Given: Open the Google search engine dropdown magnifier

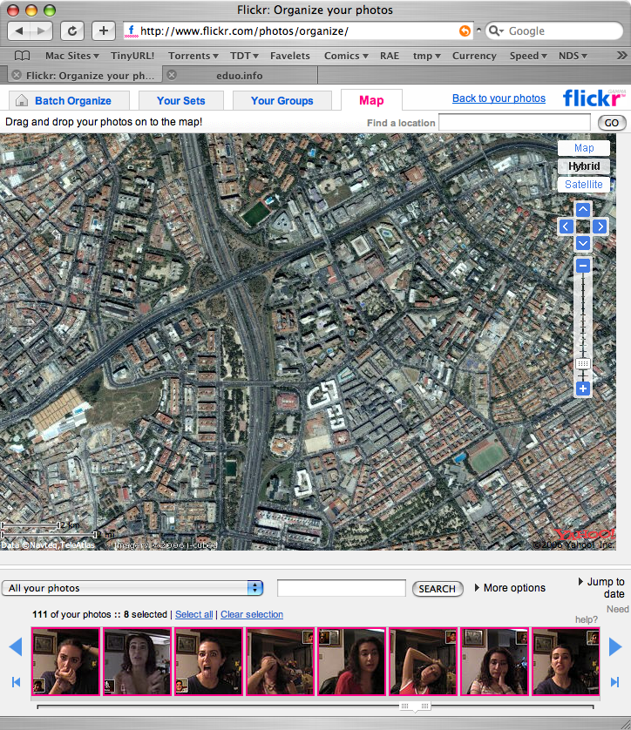Looking at the screenshot, I should click(497, 31).
